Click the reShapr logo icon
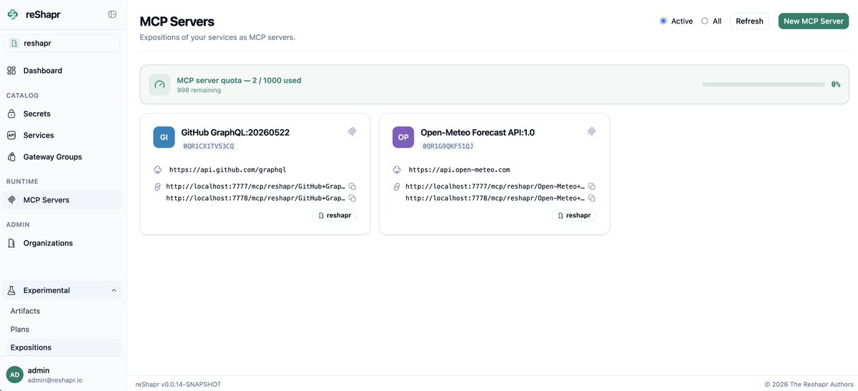This screenshot has width=858, height=391. [x=12, y=14]
